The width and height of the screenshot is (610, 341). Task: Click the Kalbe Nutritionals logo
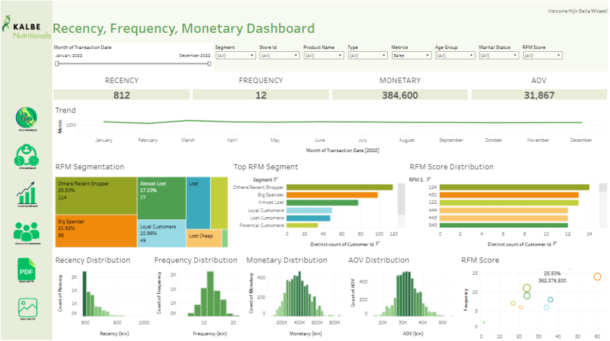26,27
